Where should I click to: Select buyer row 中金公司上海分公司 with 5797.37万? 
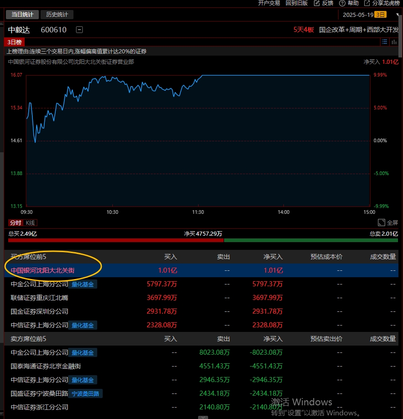[x=201, y=284]
